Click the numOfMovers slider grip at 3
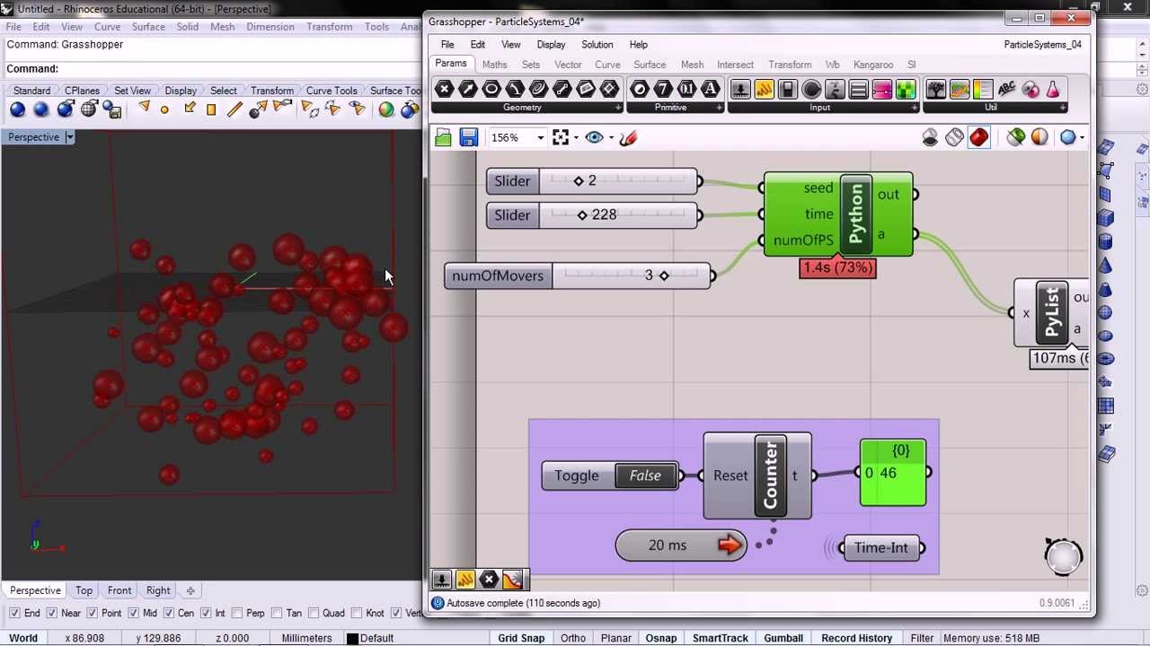The width and height of the screenshot is (1150, 646). (664, 275)
